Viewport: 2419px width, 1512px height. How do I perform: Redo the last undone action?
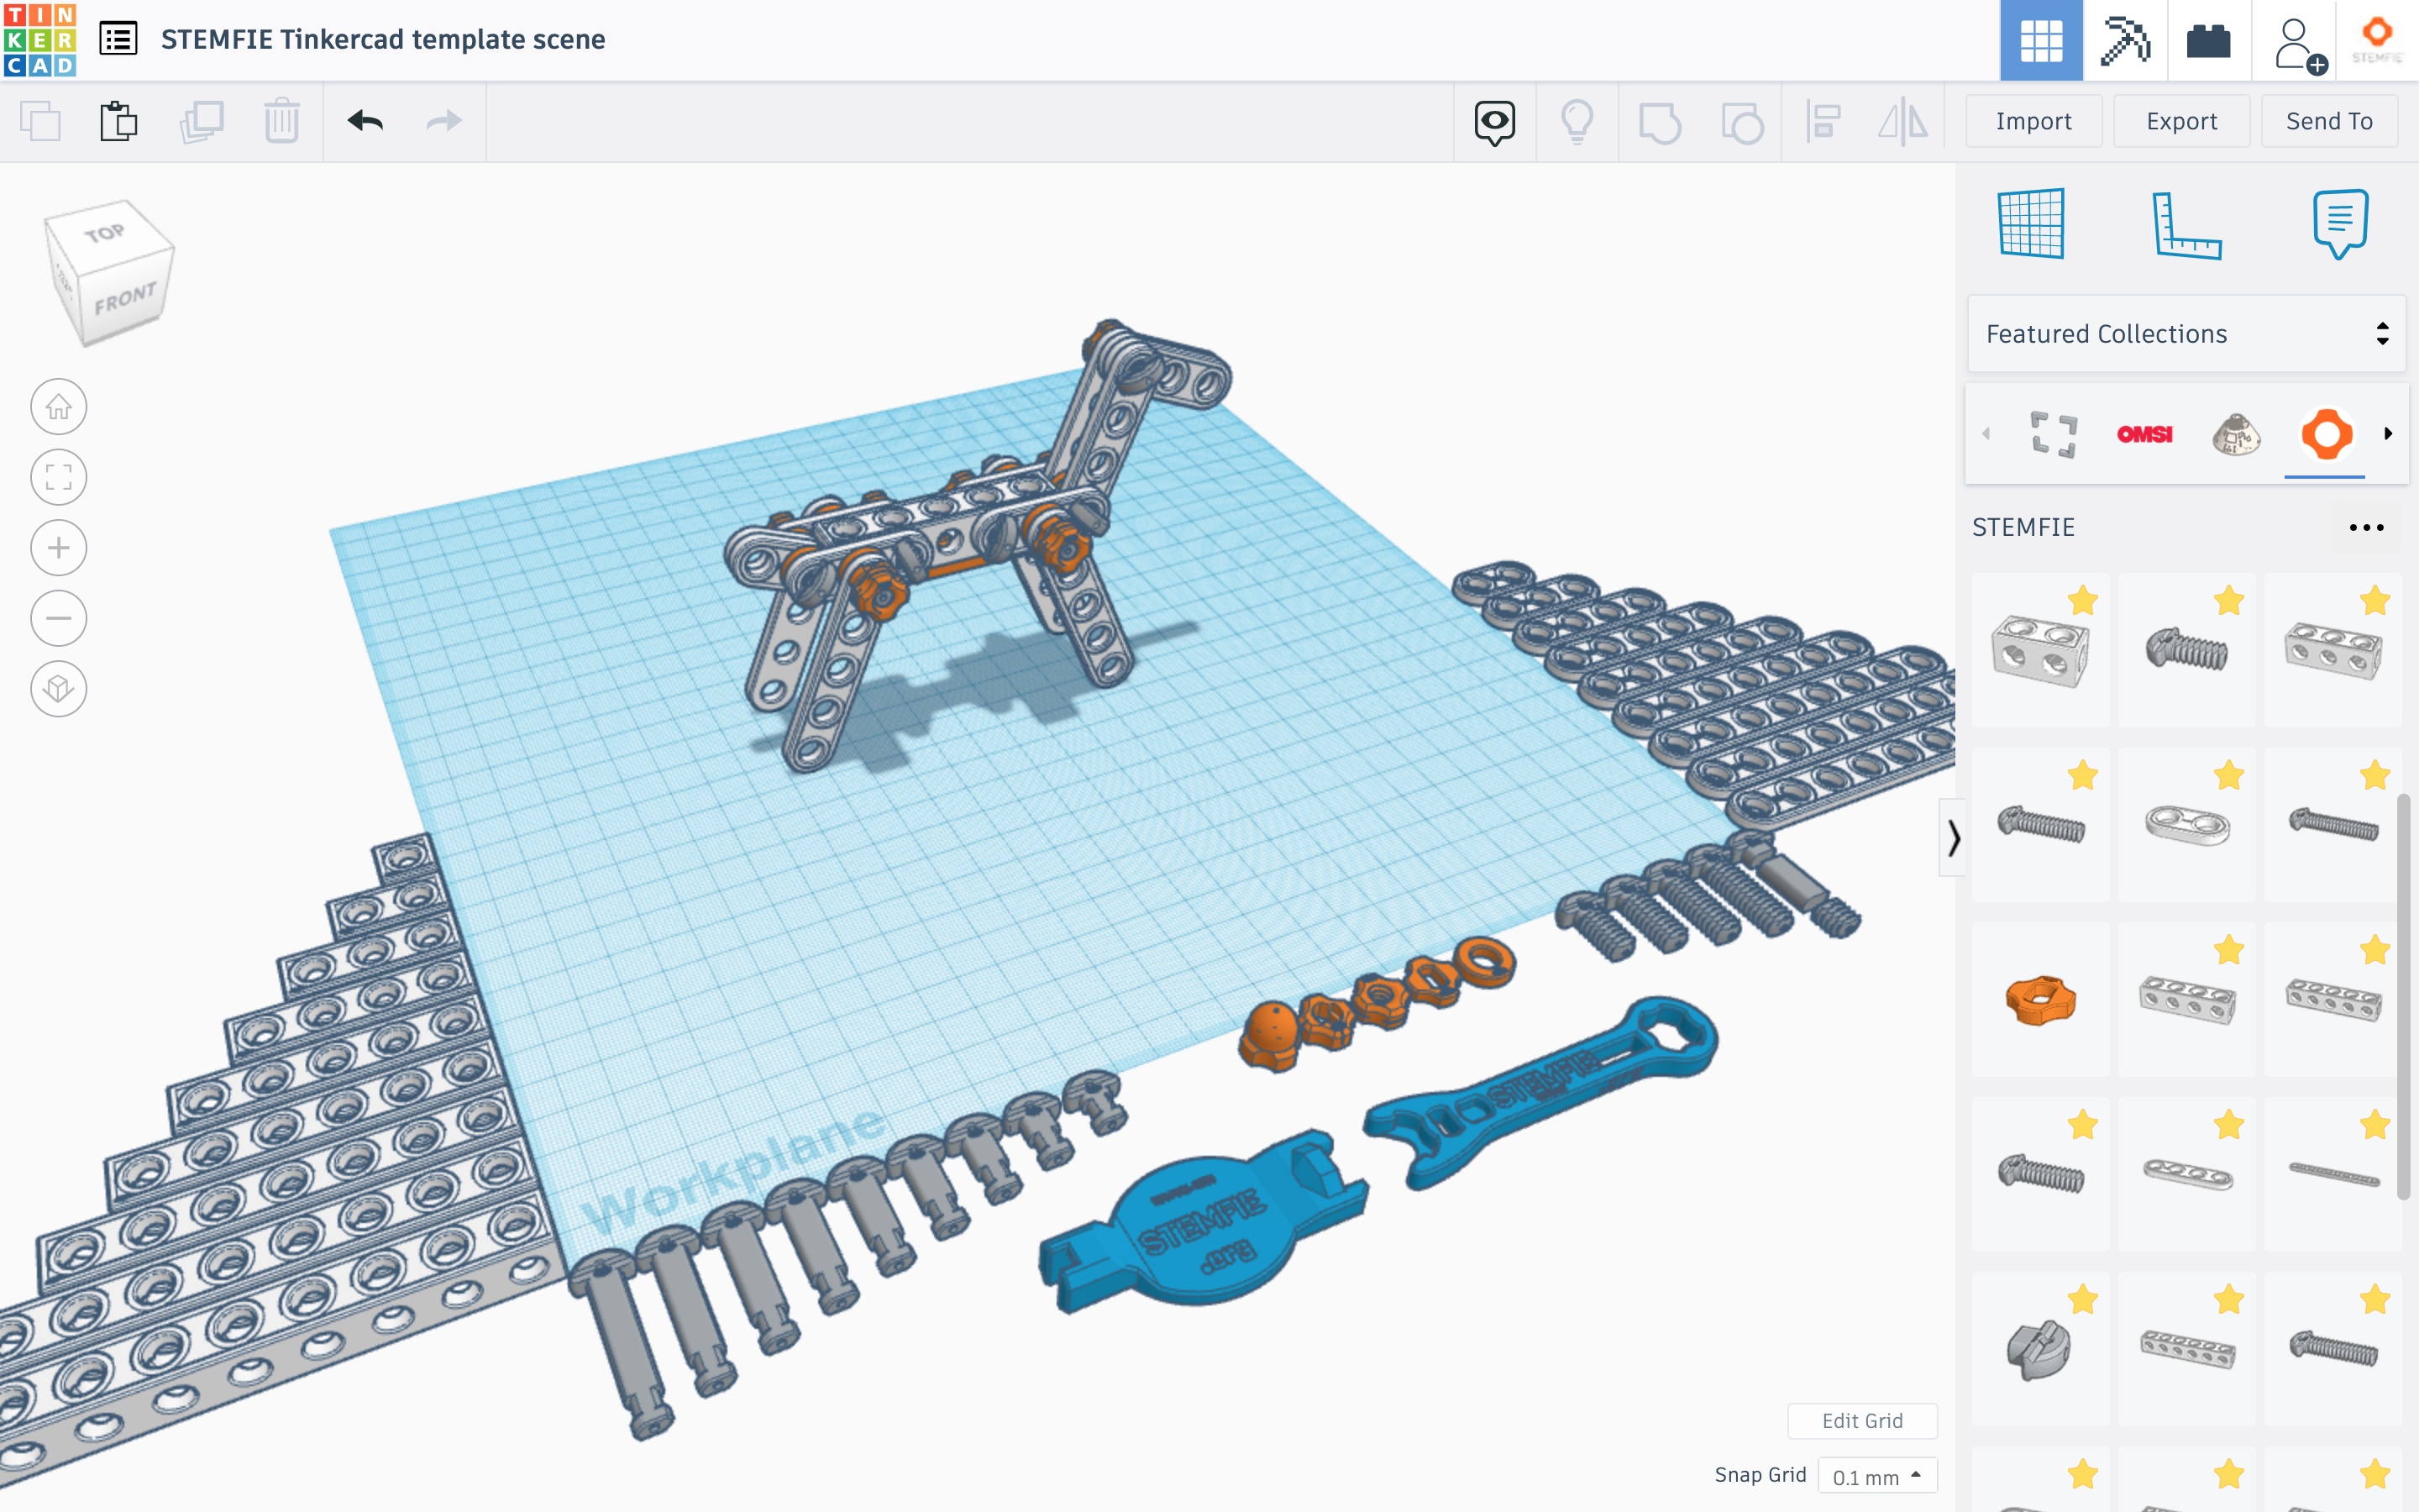pyautogui.click(x=443, y=121)
